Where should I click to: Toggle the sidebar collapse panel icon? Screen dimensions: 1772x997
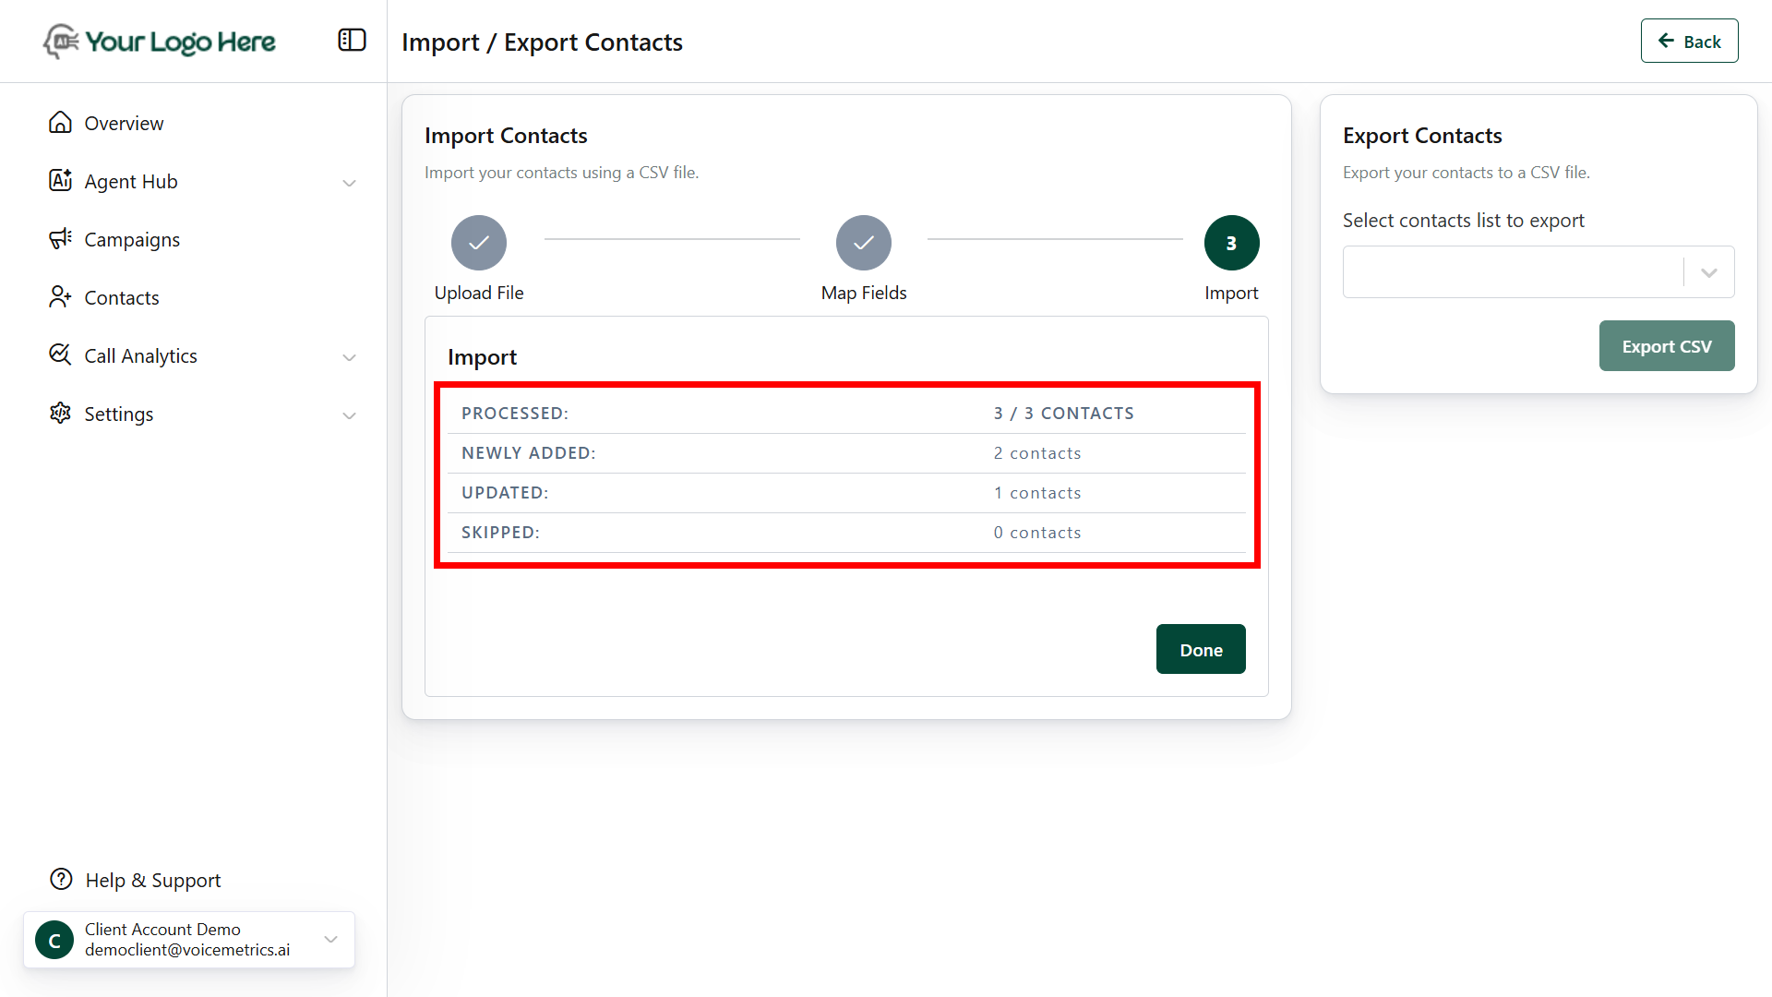pyautogui.click(x=352, y=41)
